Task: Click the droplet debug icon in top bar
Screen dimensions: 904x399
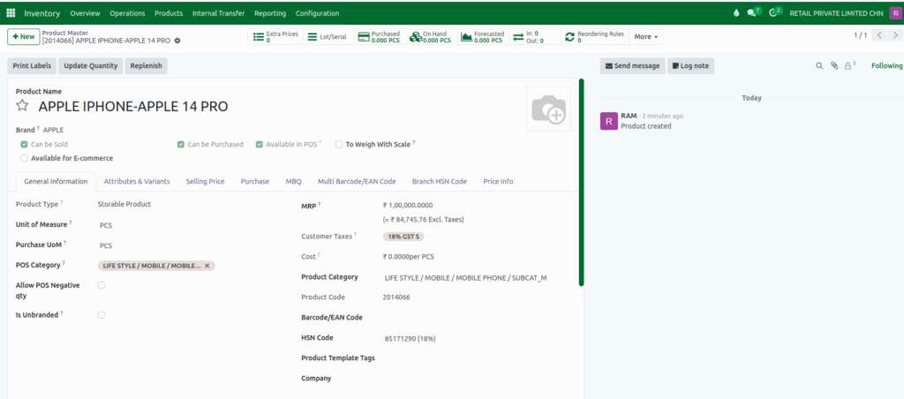Action: click(735, 13)
